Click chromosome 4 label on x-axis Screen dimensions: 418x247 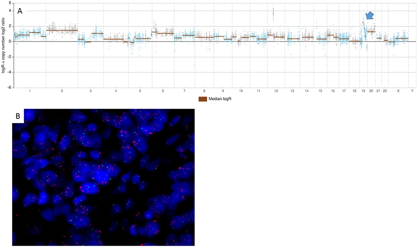[116, 91]
